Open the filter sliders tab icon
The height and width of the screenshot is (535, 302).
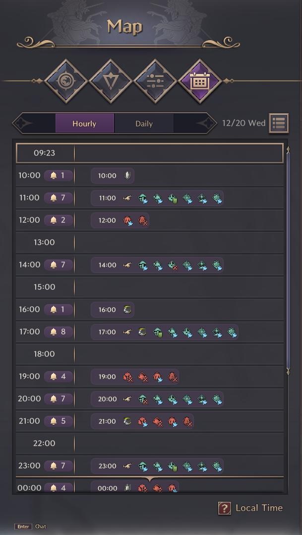pyautogui.click(x=155, y=81)
